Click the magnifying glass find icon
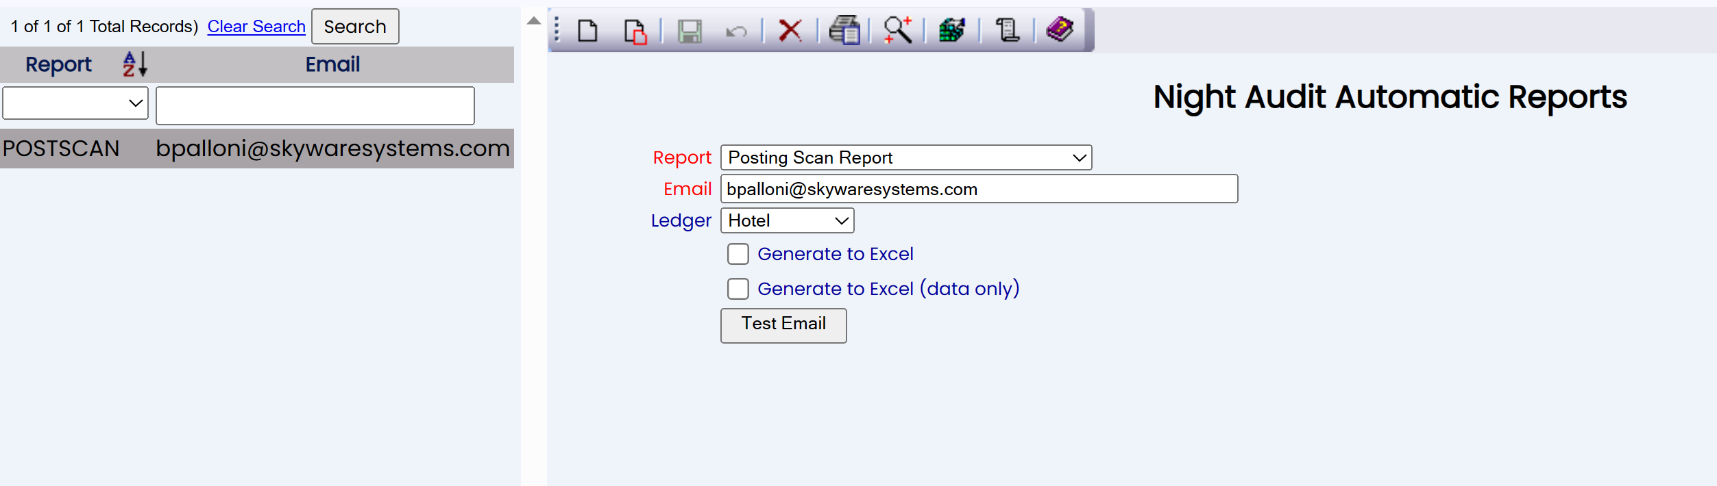The height and width of the screenshot is (486, 1717). 898,30
